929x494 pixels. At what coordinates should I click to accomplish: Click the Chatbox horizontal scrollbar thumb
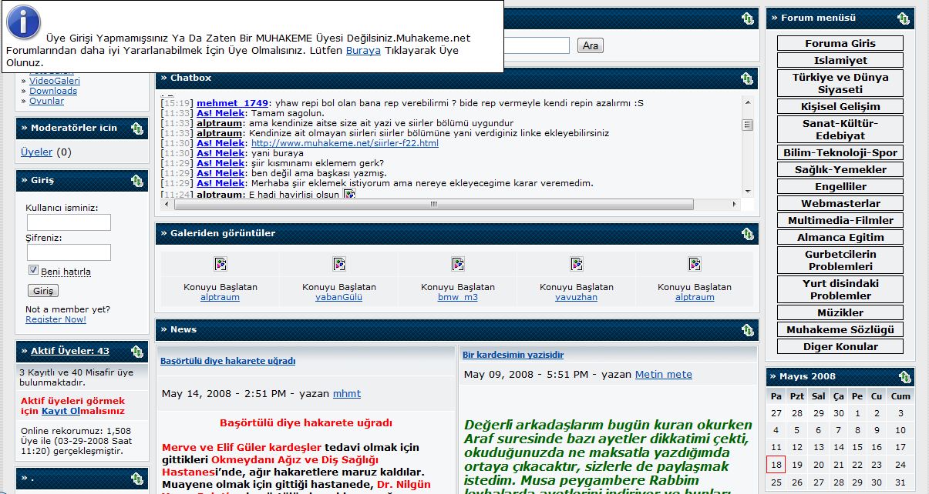point(433,204)
